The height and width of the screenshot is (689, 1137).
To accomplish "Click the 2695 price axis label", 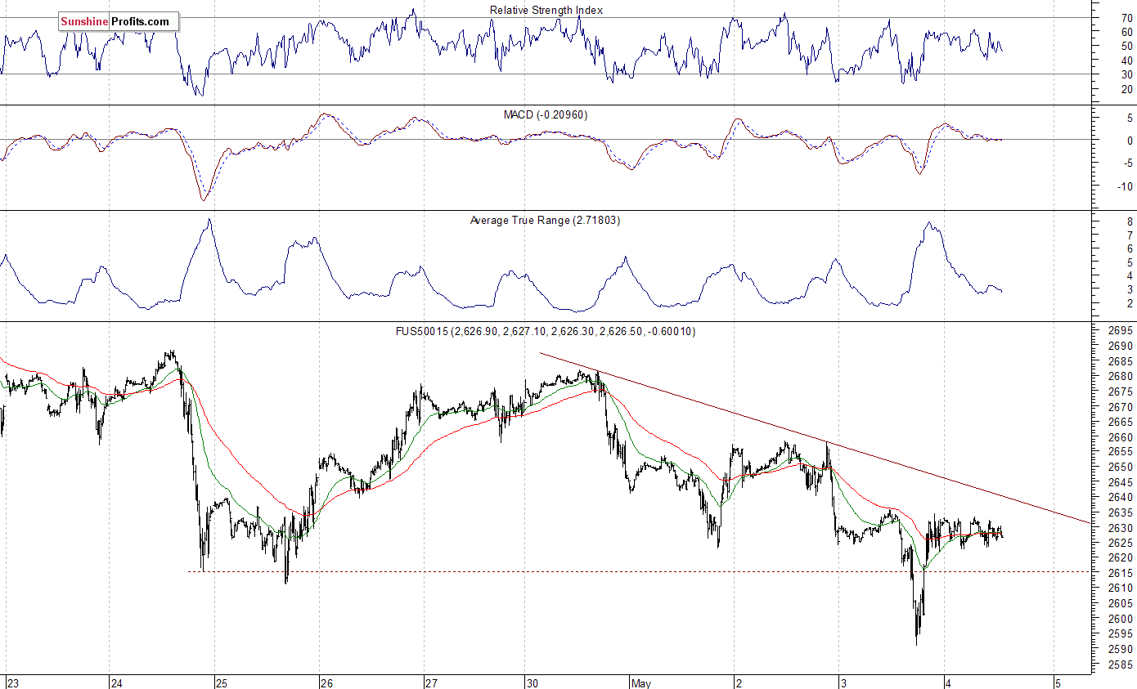I will (x=1120, y=331).
